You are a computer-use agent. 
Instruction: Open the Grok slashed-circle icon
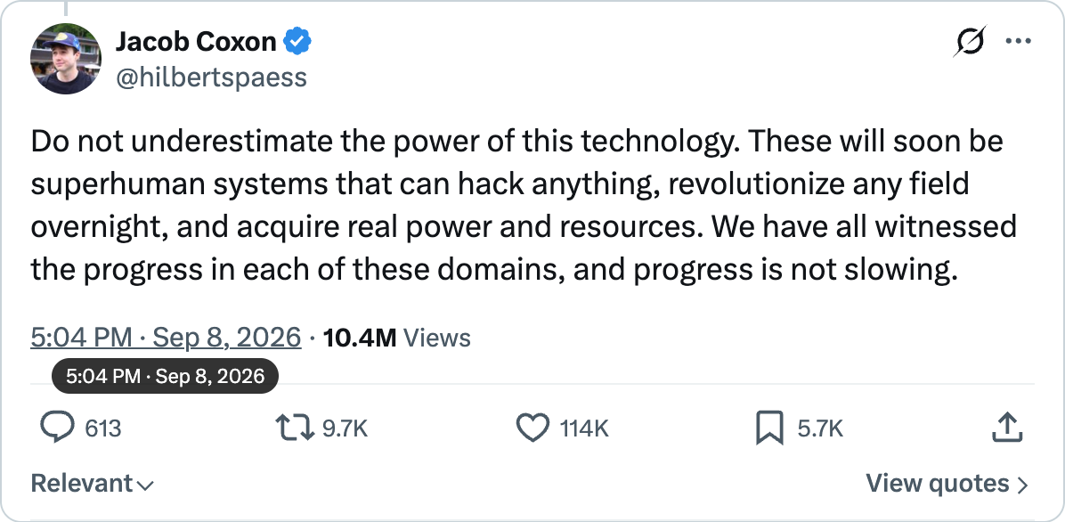tap(969, 42)
